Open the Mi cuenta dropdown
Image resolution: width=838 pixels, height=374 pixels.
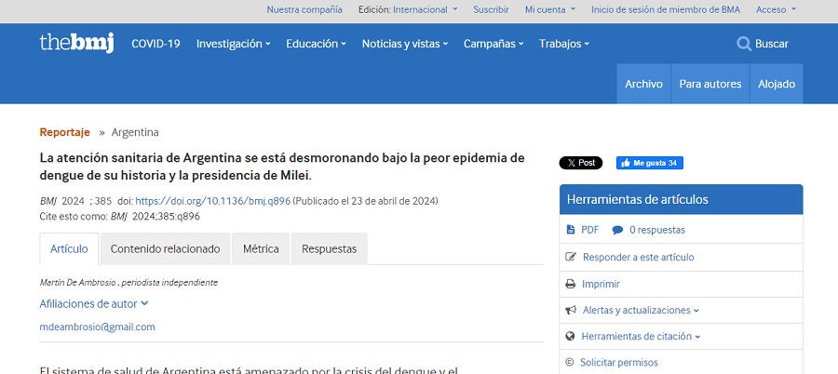(549, 9)
